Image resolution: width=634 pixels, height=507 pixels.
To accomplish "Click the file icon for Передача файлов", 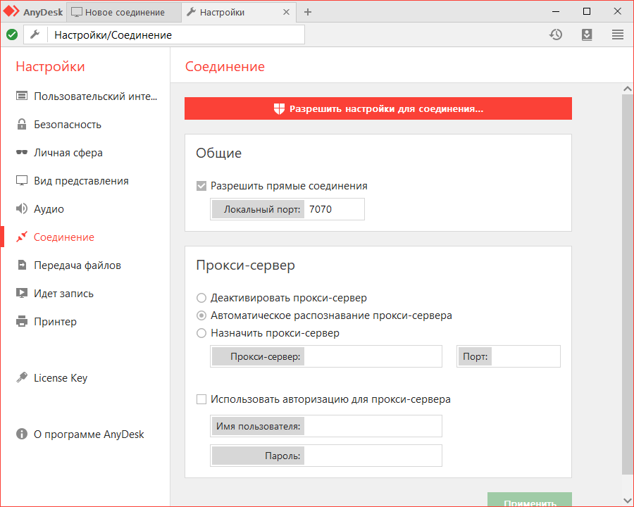I will point(22,265).
